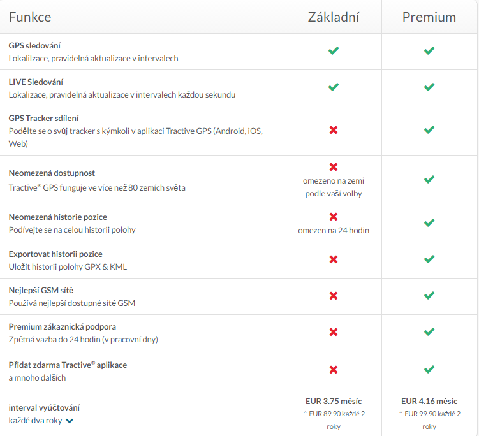Click Premium check for Premium zákaznická podpora
This screenshot has height=436, width=479.
(429, 332)
